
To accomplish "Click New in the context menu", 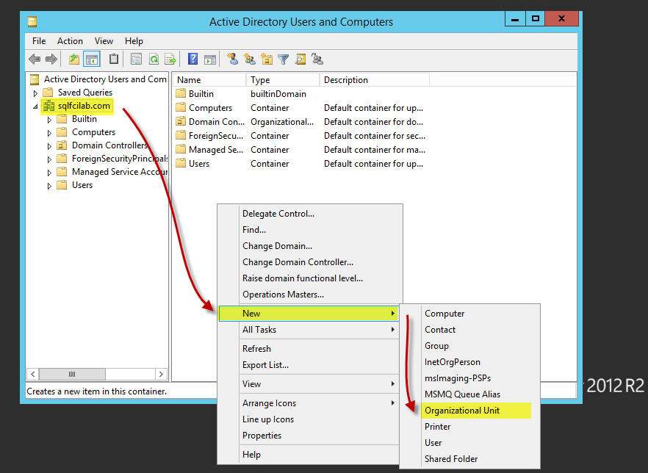I will (309, 313).
